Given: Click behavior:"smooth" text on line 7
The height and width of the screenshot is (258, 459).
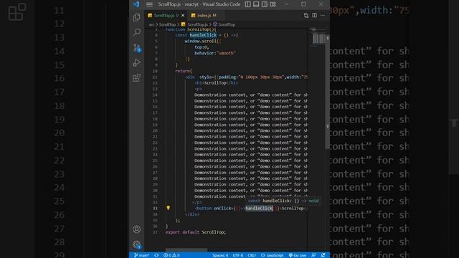Looking at the screenshot, I should coord(215,53).
